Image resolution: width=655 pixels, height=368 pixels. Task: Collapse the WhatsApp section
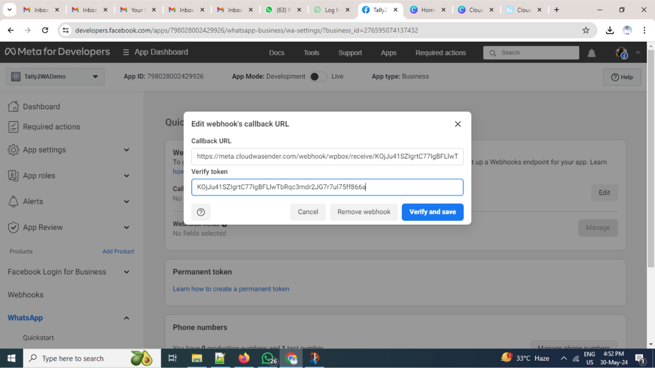(x=127, y=318)
